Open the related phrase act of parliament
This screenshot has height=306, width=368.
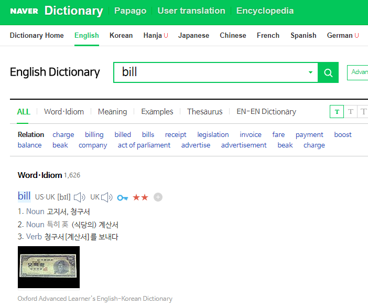coord(144,145)
